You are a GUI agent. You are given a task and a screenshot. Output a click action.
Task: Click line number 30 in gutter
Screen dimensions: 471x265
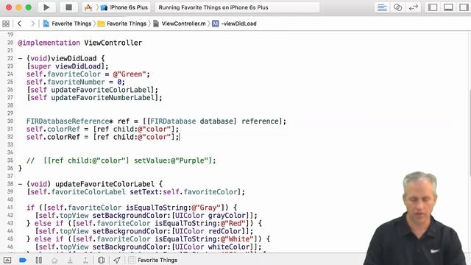pyautogui.click(x=10, y=121)
